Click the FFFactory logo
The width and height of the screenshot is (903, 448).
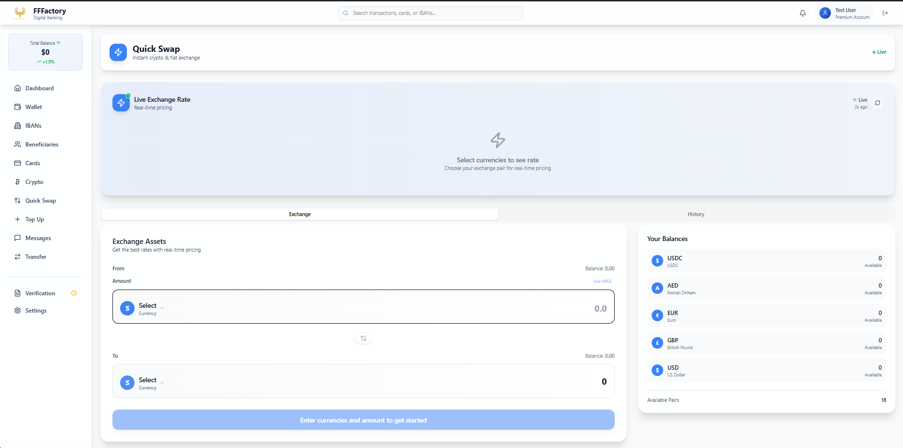(20, 13)
